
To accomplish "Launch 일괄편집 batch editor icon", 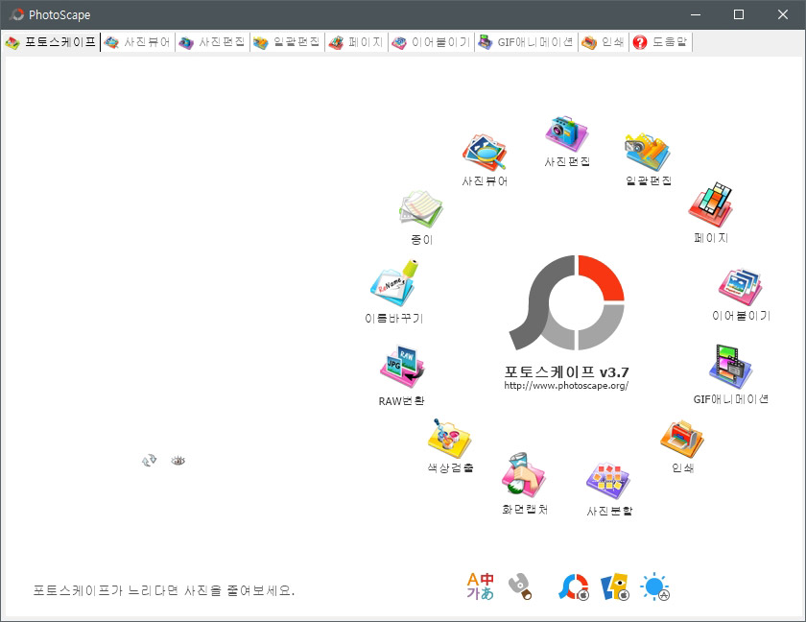I will (648, 152).
